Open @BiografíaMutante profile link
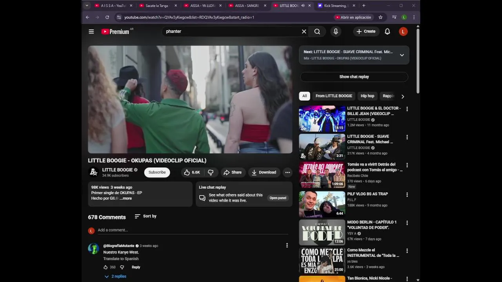 click(x=119, y=246)
